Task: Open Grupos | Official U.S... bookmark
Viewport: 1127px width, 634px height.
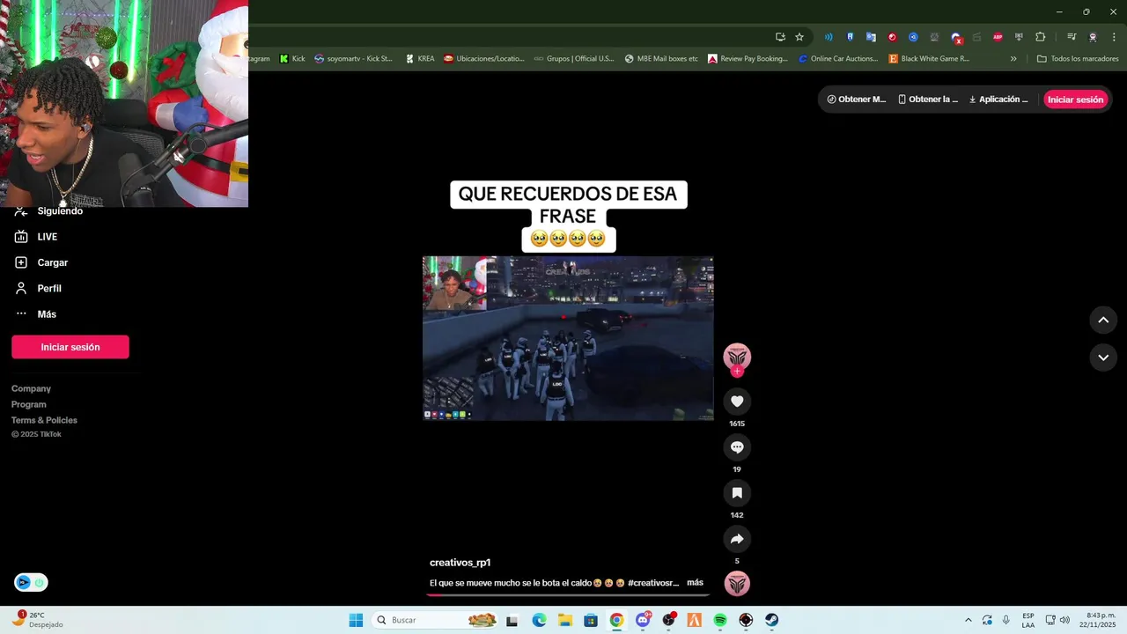Action: pos(574,59)
